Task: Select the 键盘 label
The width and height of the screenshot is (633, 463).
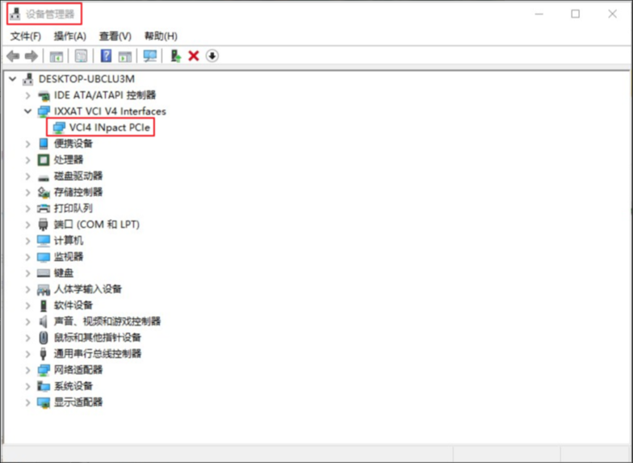Action: point(64,273)
